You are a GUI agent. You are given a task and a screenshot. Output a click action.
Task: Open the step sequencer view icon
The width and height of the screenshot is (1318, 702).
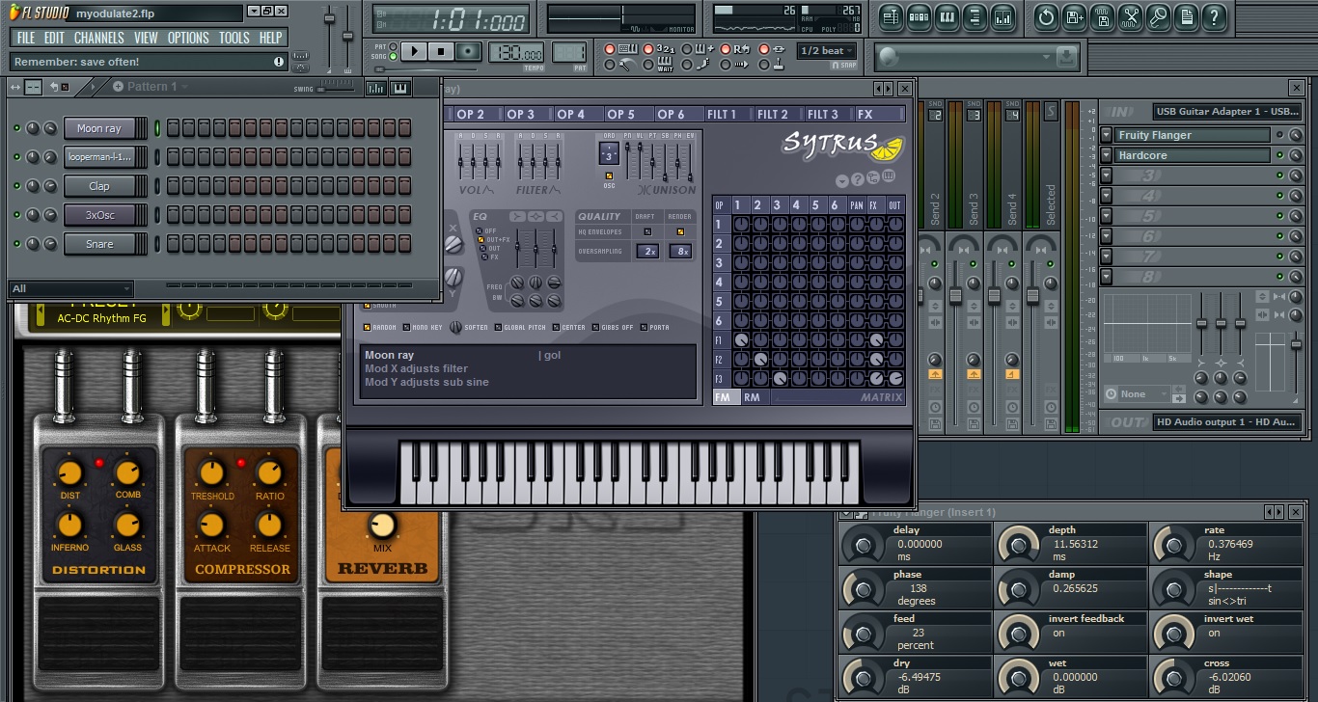coord(919,16)
